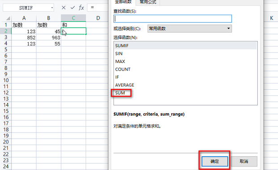278x170 pixels.
Task: Select column C header
Action: (74, 18)
